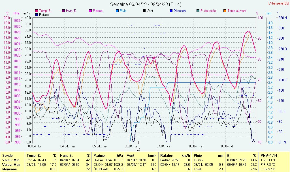Click the km/h axis unit header
Viewport: 290px width, 172px height.
pos(26,13)
